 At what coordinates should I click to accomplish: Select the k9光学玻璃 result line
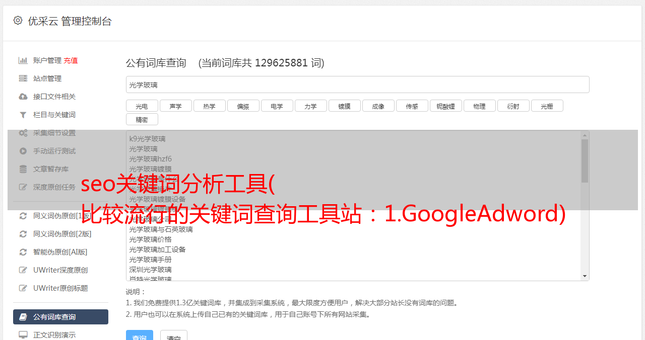click(147, 139)
